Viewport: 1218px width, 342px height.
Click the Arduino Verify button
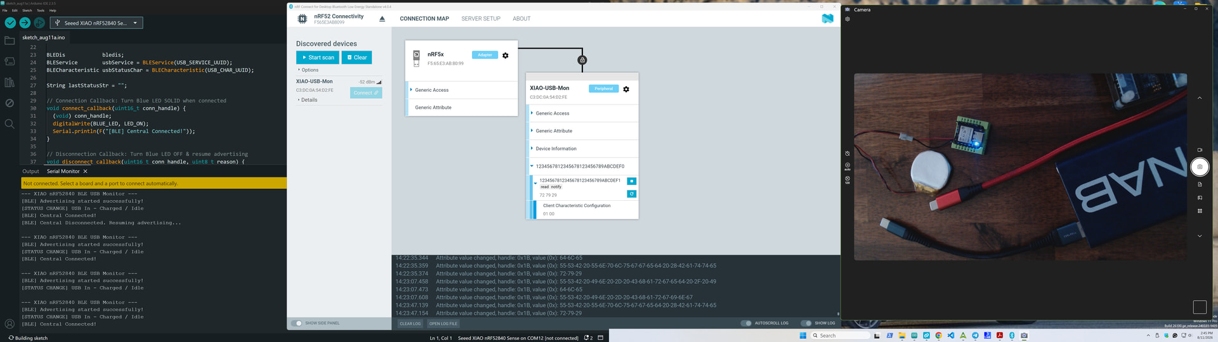10,23
